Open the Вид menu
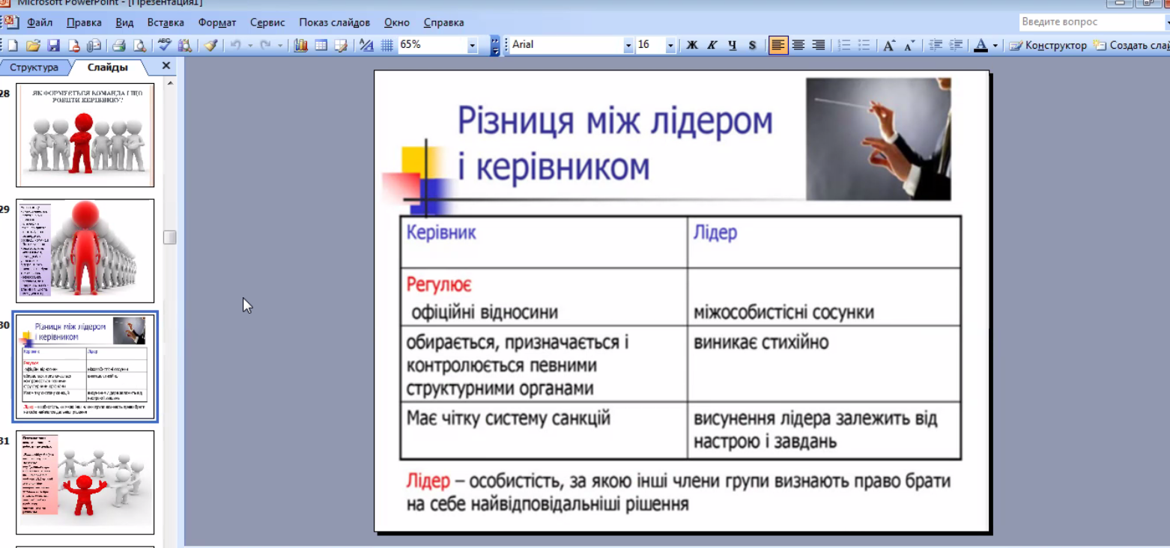The width and height of the screenshot is (1170, 548). point(124,22)
